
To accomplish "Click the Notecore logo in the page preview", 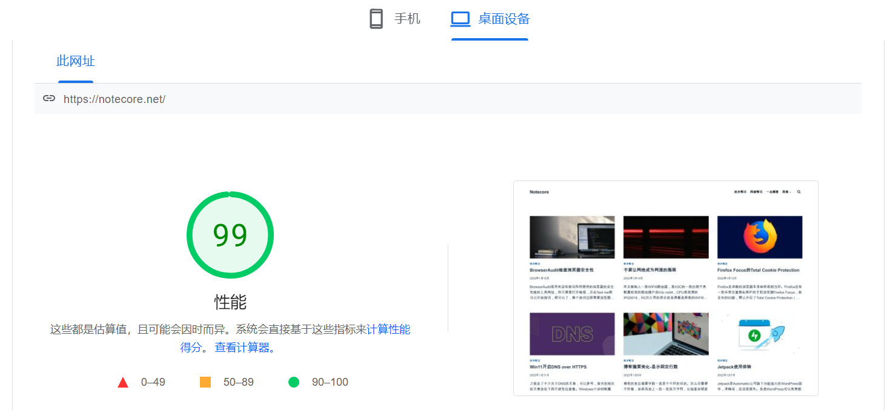I will [x=539, y=192].
